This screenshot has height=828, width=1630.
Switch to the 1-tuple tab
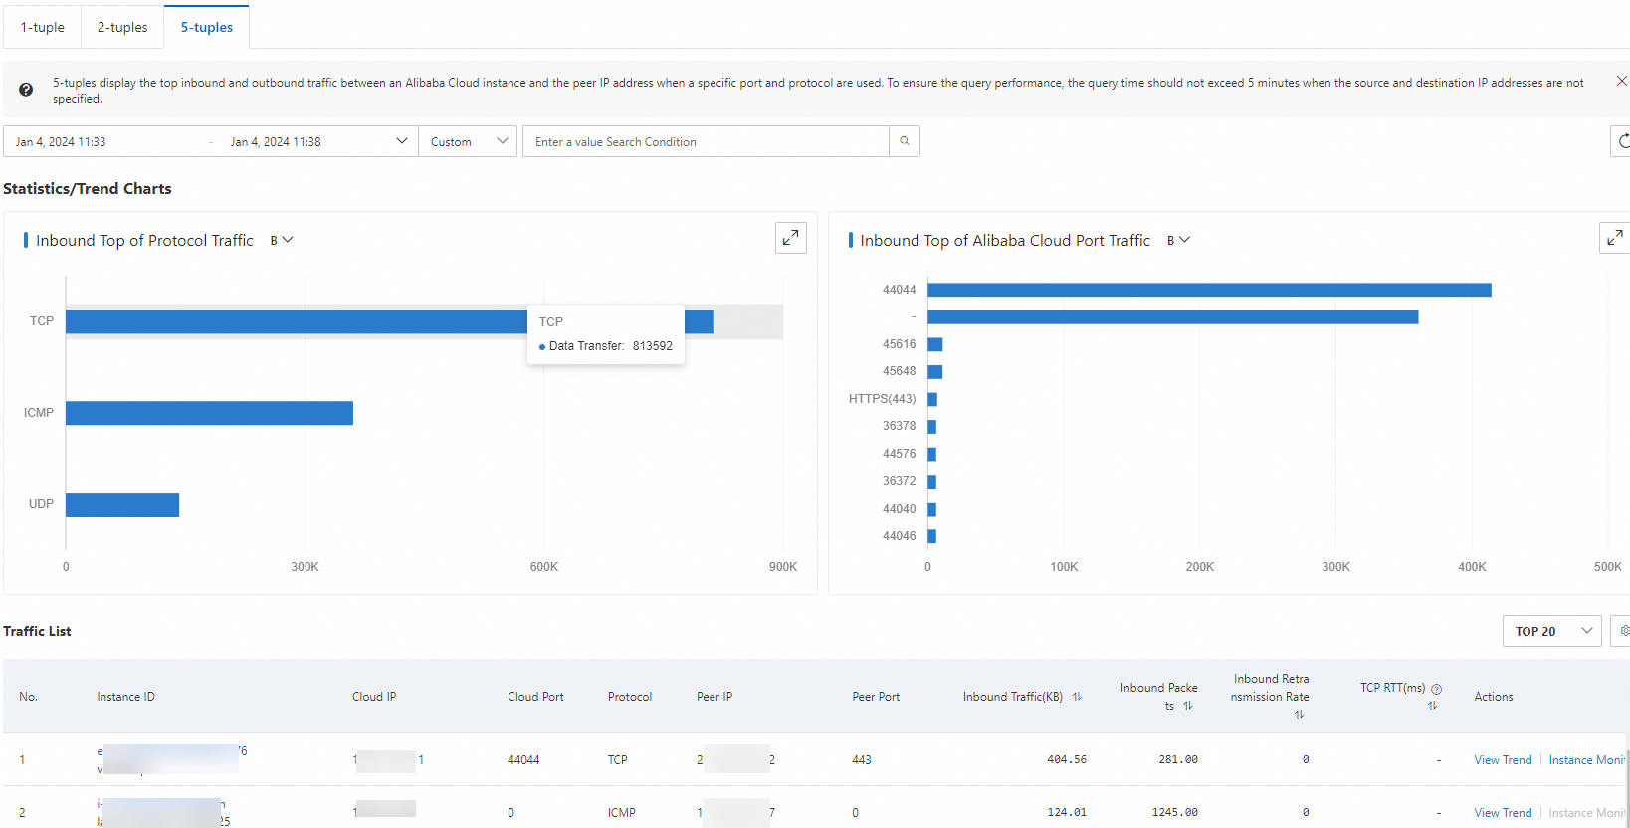click(42, 27)
